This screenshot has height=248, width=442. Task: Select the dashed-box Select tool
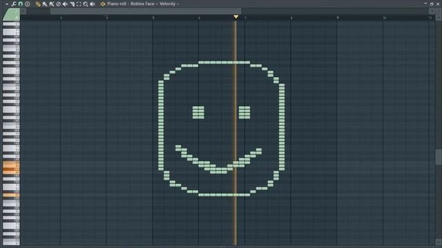(x=79, y=4)
